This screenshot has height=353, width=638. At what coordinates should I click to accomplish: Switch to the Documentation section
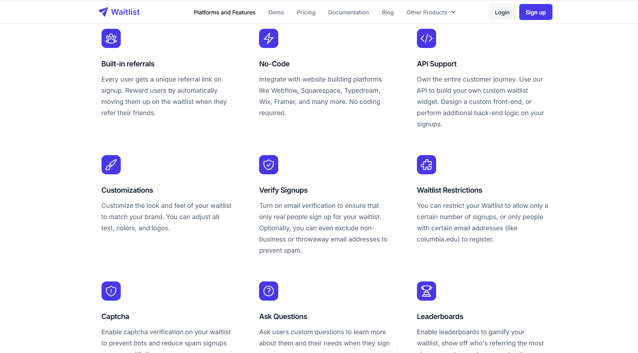click(348, 12)
